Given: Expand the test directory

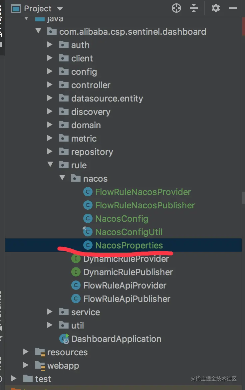Looking at the screenshot, I should 14,378.
